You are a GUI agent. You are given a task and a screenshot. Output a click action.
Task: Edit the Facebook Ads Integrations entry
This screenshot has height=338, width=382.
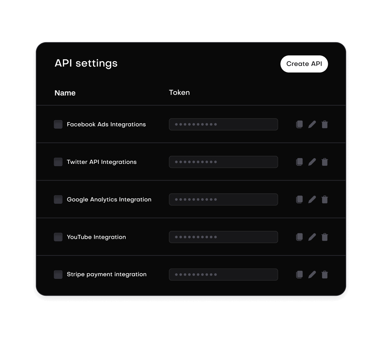click(x=312, y=124)
